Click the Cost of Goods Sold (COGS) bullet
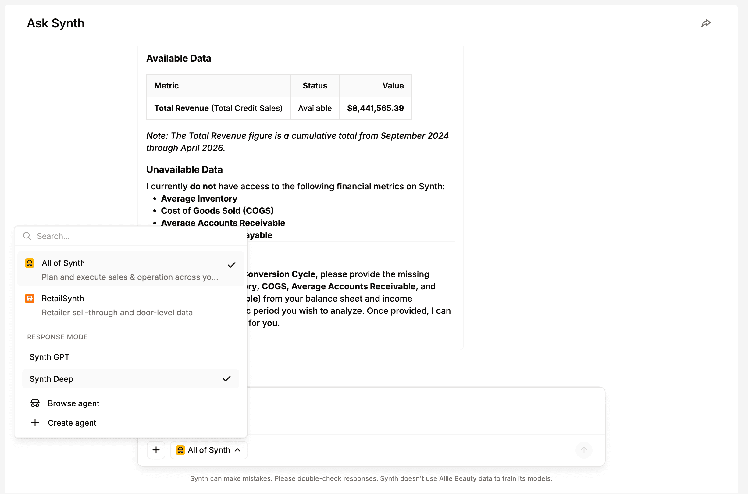The height and width of the screenshot is (494, 748). tap(217, 210)
